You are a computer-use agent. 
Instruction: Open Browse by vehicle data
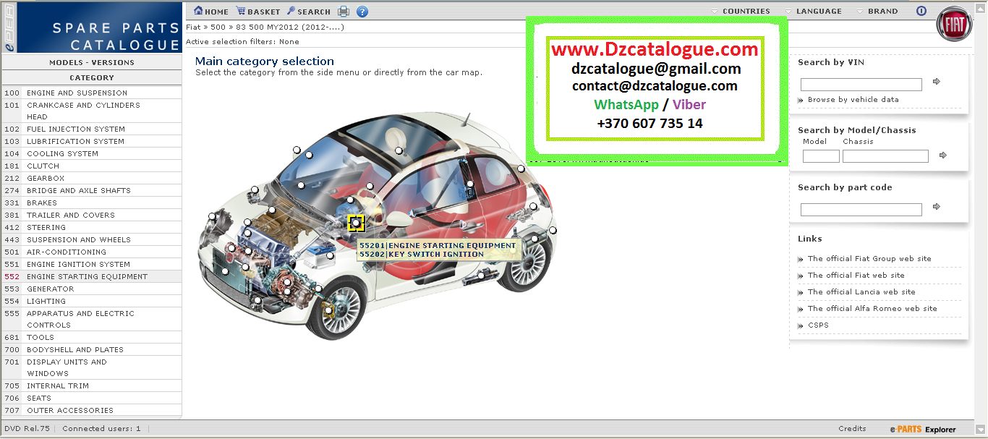tap(853, 100)
